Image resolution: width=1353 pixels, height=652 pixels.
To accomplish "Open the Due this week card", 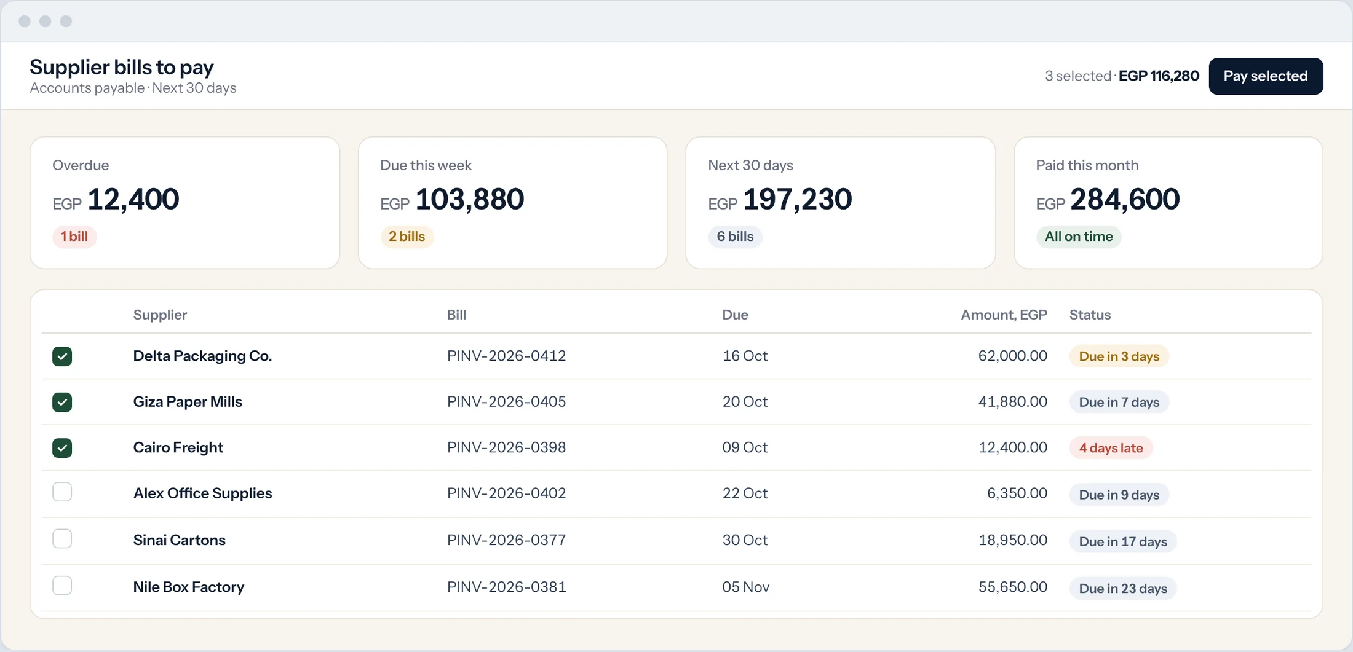I will click(513, 203).
